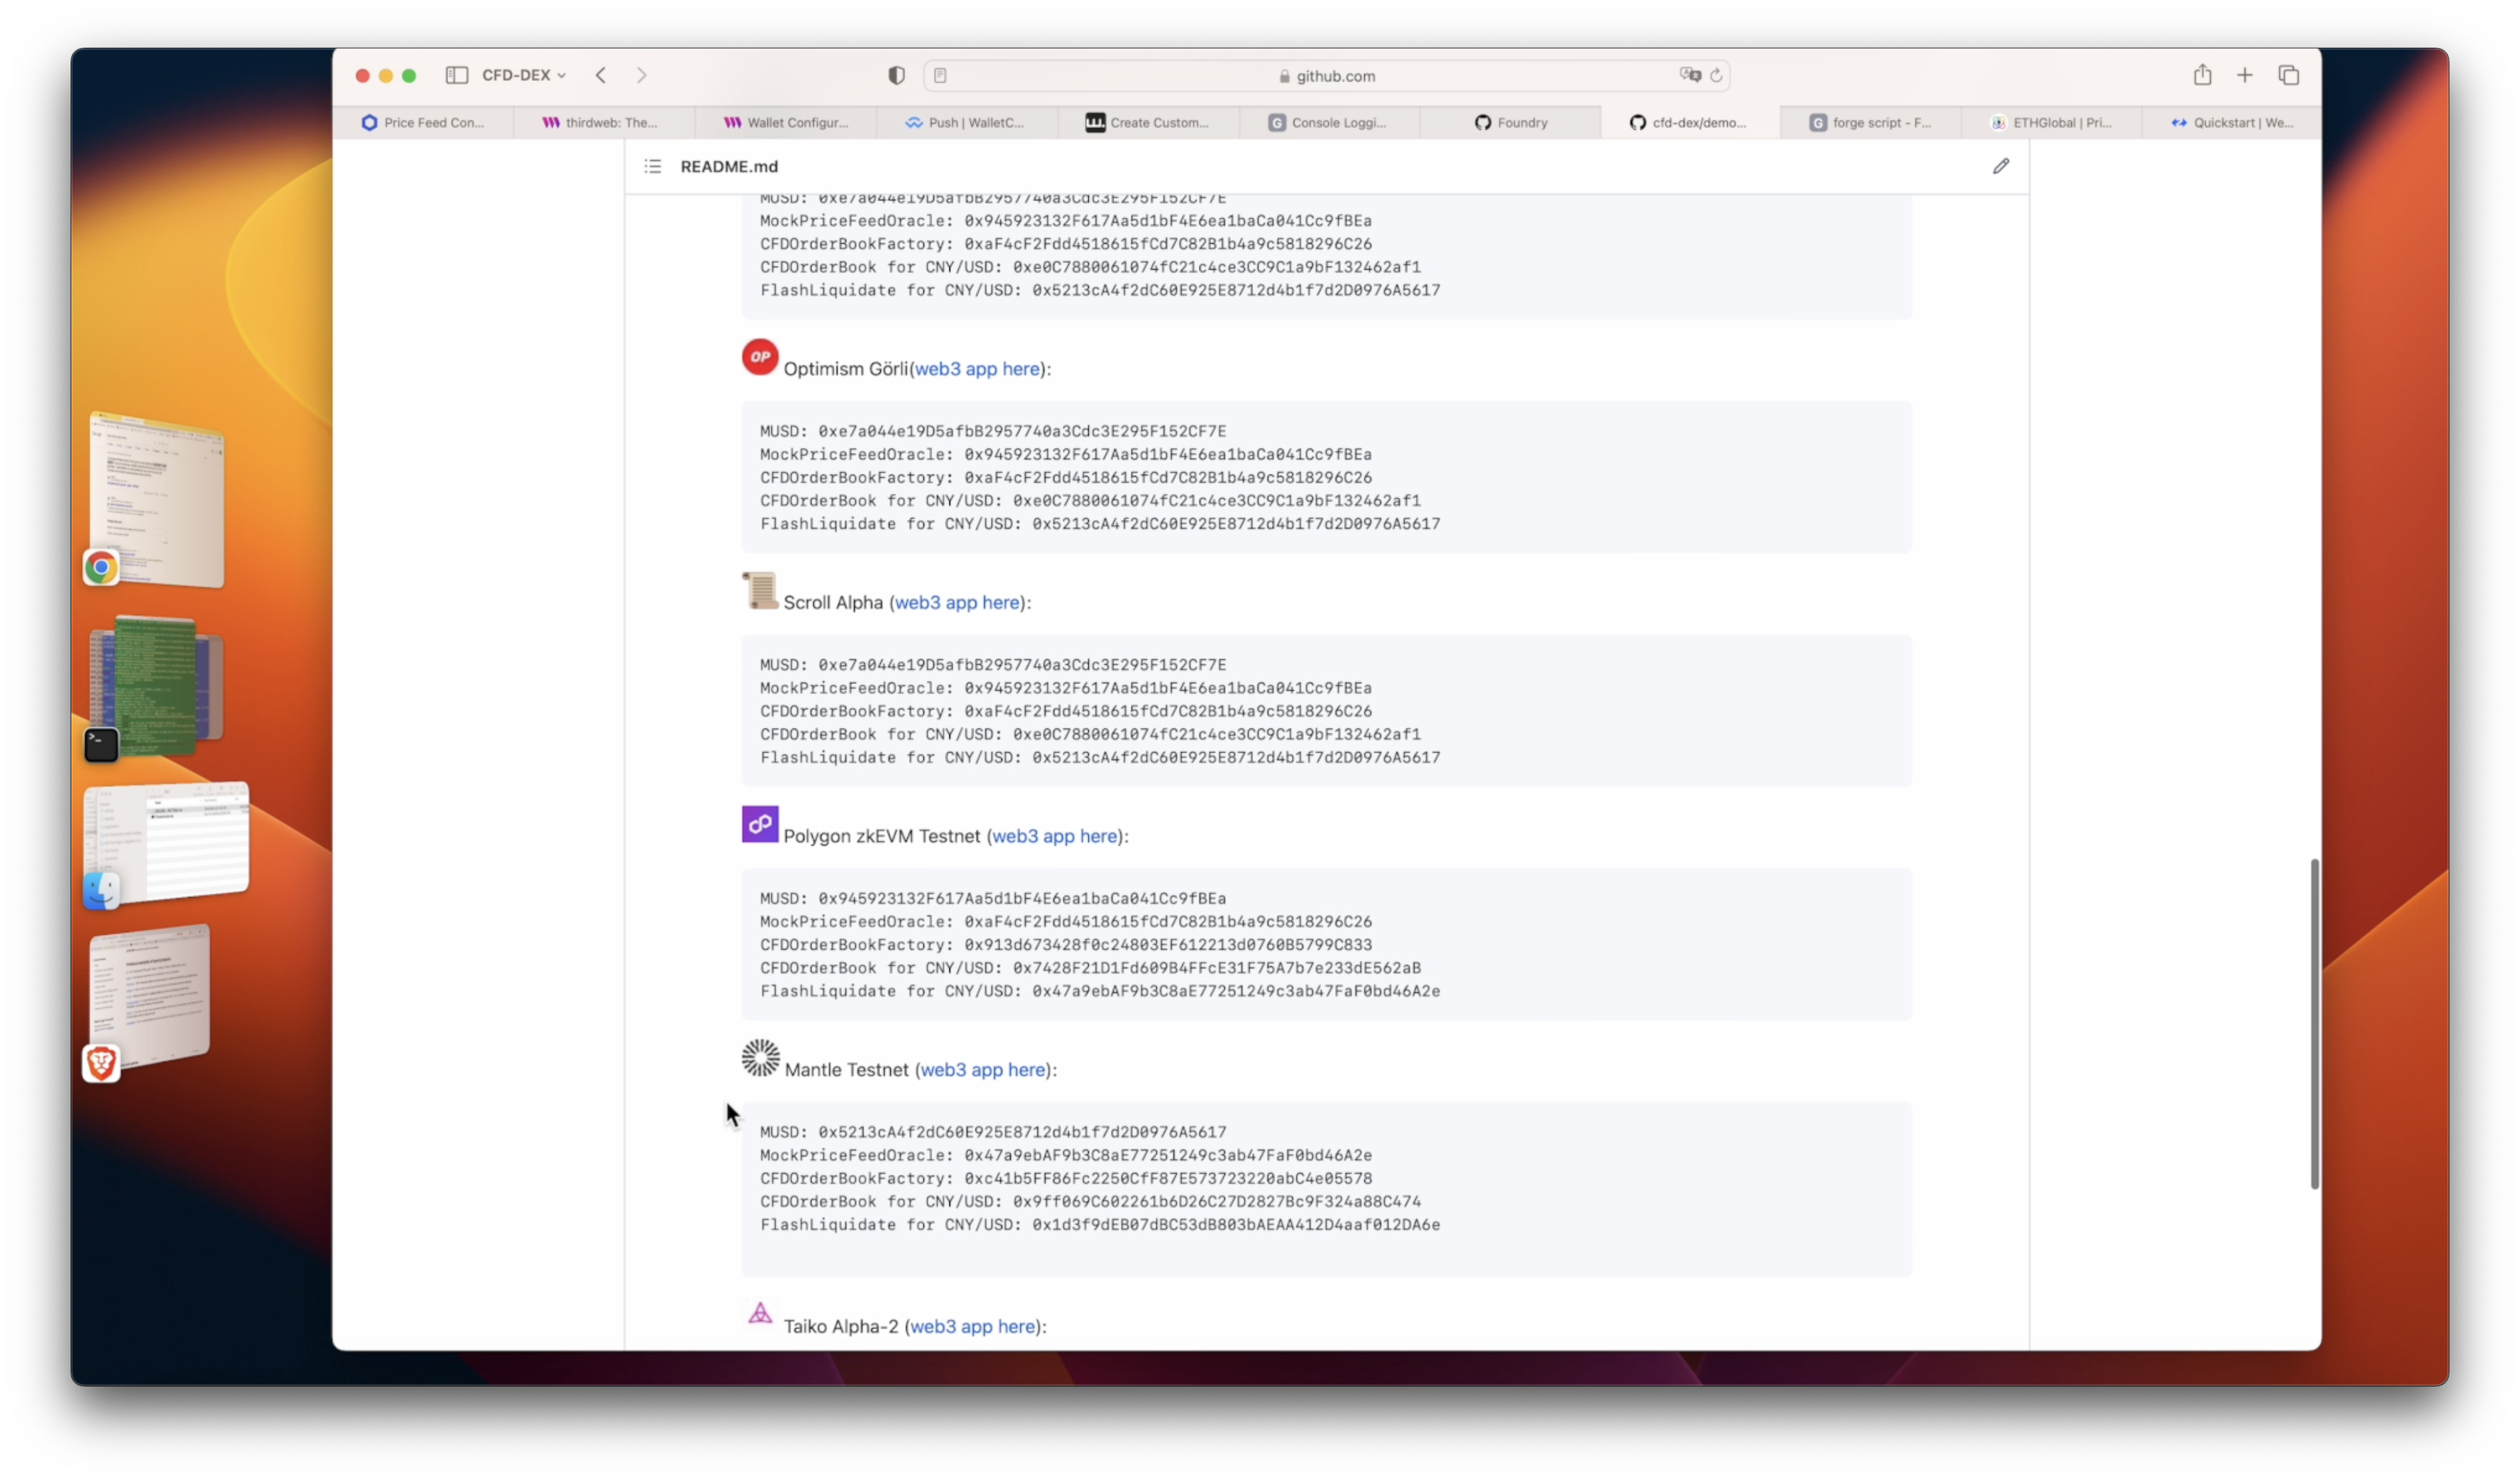Click Mantle CFDOrderBookFactory address 0xc41b5FF8...

[1168, 1178]
